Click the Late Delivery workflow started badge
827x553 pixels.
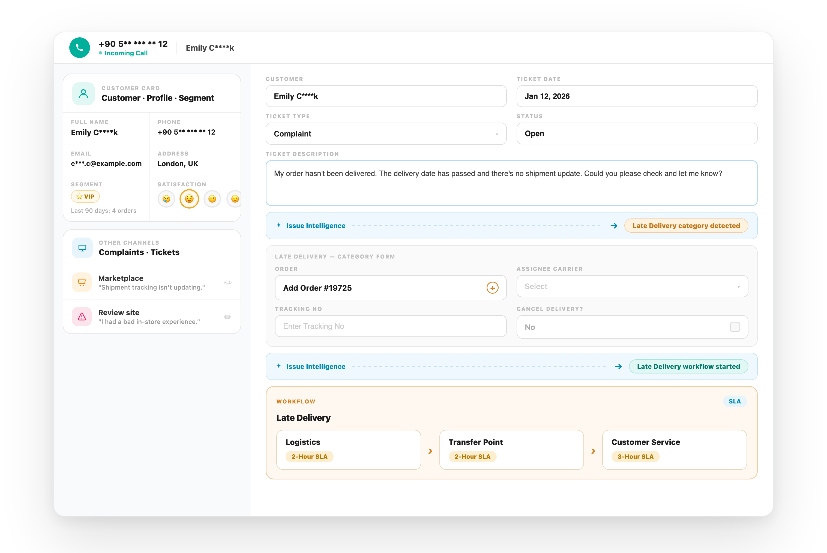[x=688, y=366]
